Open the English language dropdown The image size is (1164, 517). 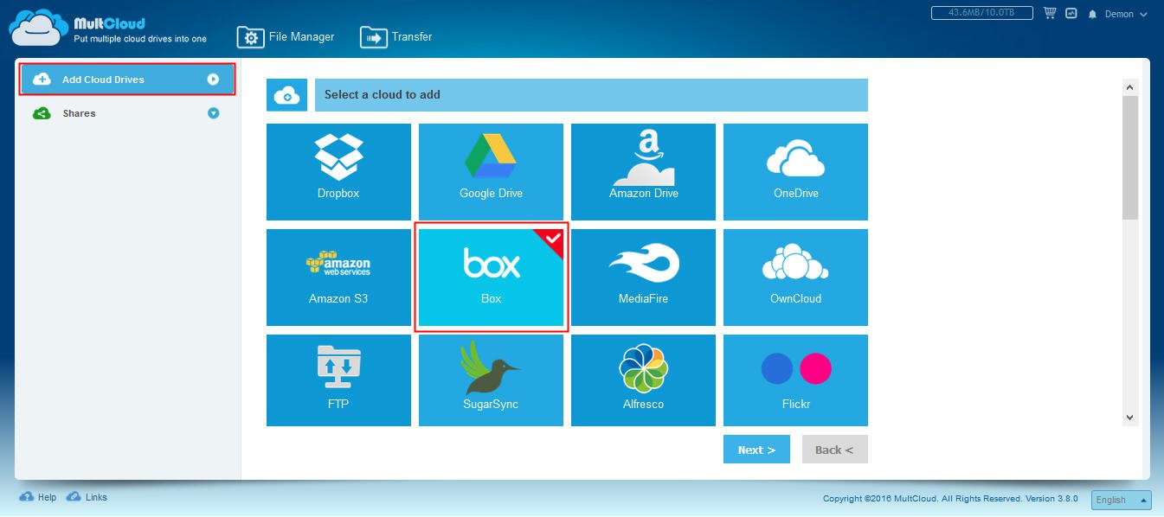point(1122,500)
